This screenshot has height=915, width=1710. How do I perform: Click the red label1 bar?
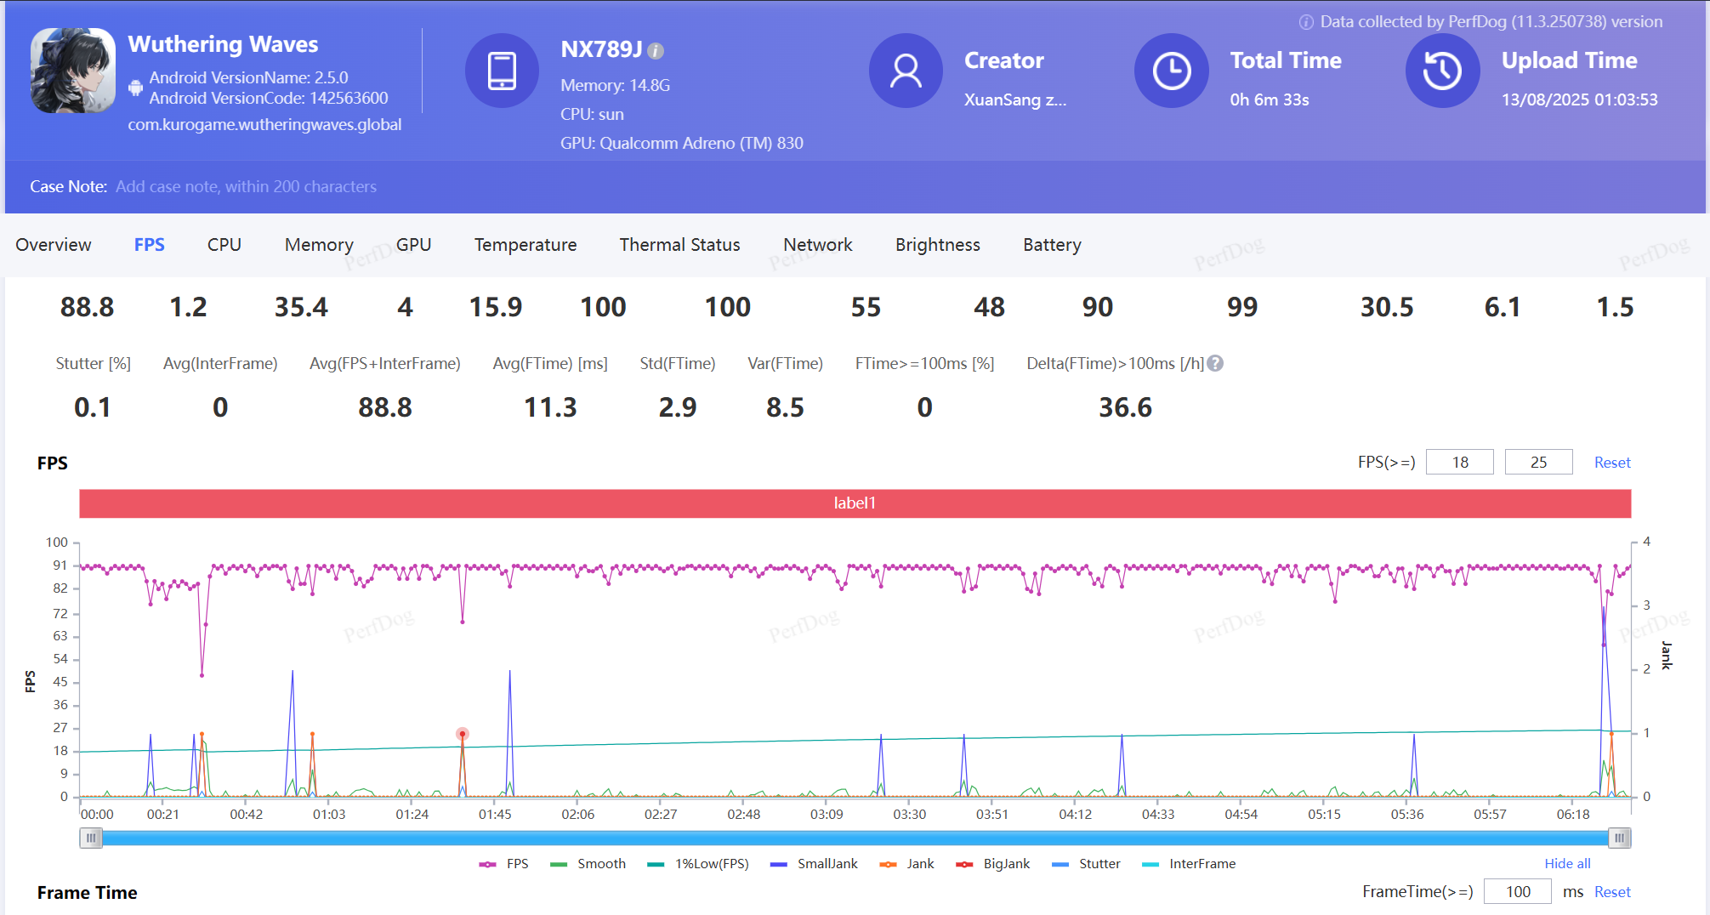click(855, 503)
